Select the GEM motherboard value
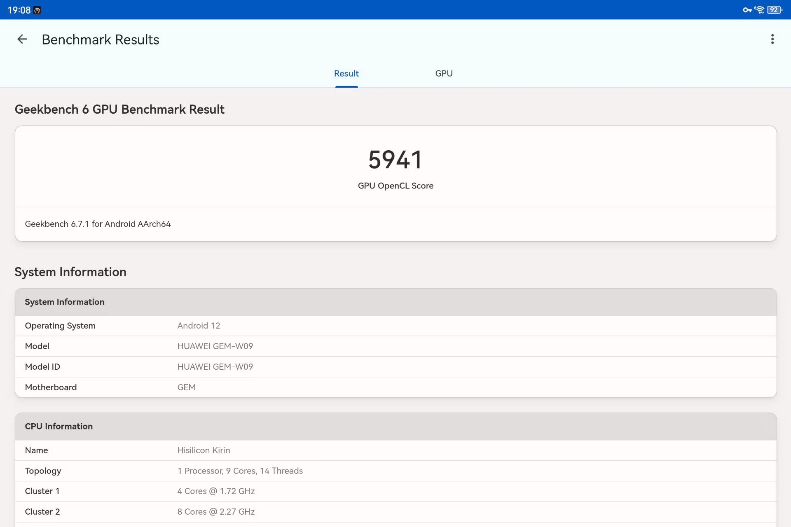791x527 pixels. pyautogui.click(x=186, y=387)
